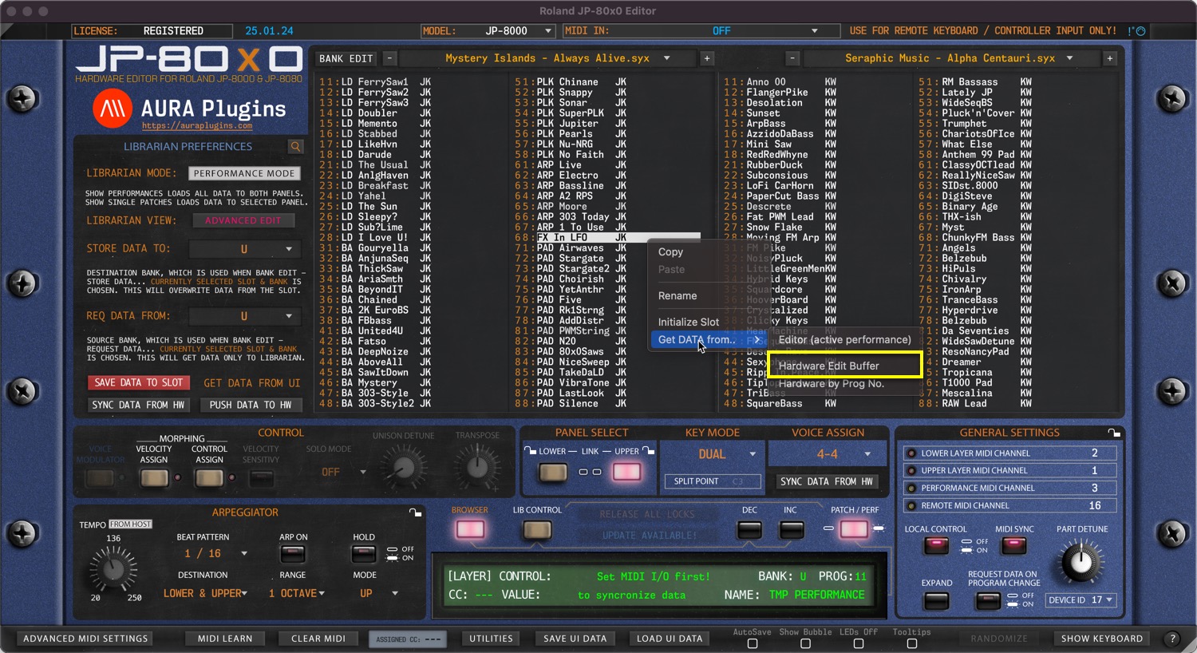Click the plus icon beside Mystery Islands bank
The width and height of the screenshot is (1197, 653).
coord(707,58)
